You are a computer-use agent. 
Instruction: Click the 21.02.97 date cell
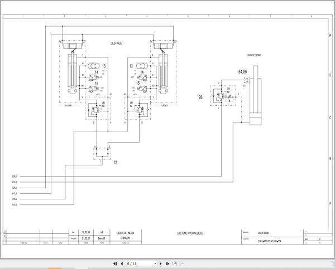click(86, 238)
